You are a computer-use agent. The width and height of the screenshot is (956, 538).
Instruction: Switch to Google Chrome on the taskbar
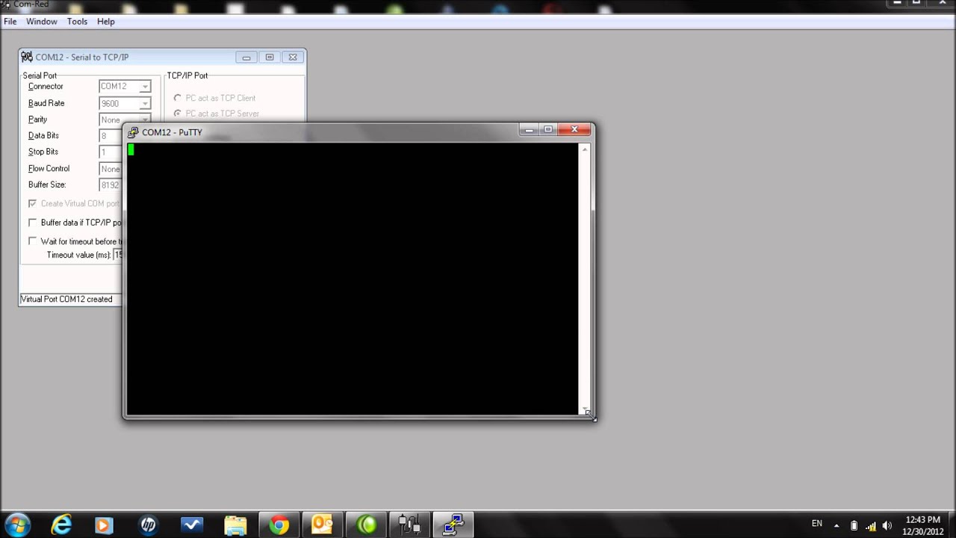click(279, 525)
